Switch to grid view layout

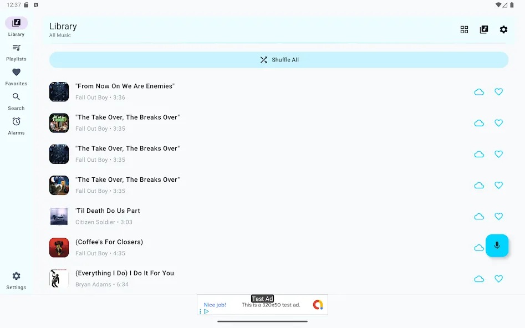(464, 29)
